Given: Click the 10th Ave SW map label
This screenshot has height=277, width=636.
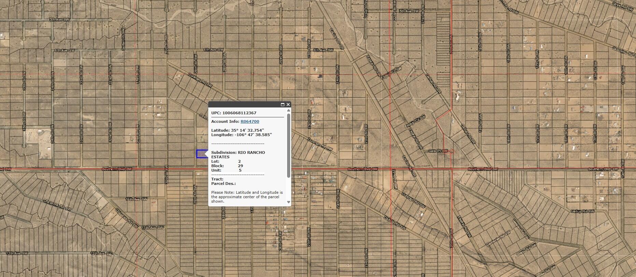Looking at the screenshot, I should (137, 199).
